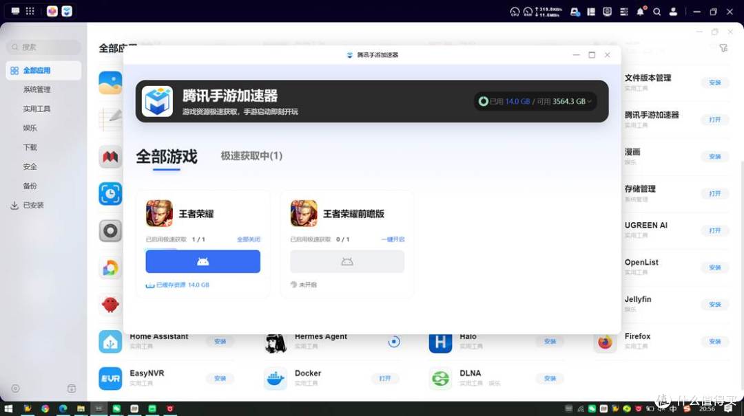744x416 pixels.
Task: Open Edge from the taskbar
Action: 63,408
